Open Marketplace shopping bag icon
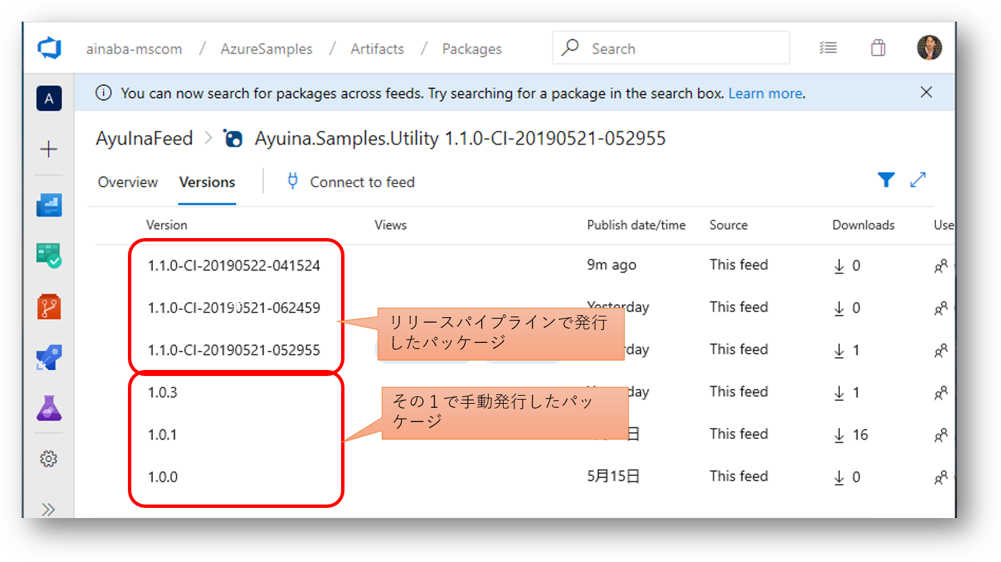 point(878,48)
